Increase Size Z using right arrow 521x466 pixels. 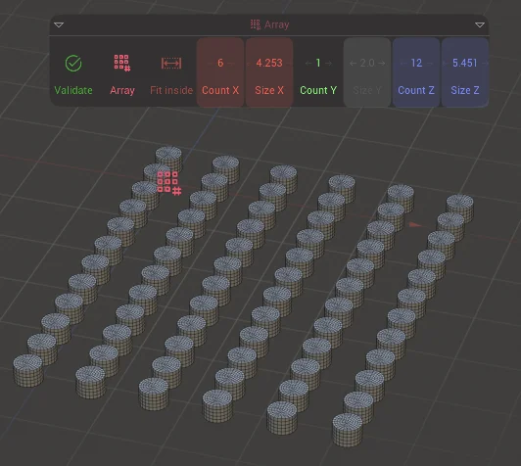point(484,63)
